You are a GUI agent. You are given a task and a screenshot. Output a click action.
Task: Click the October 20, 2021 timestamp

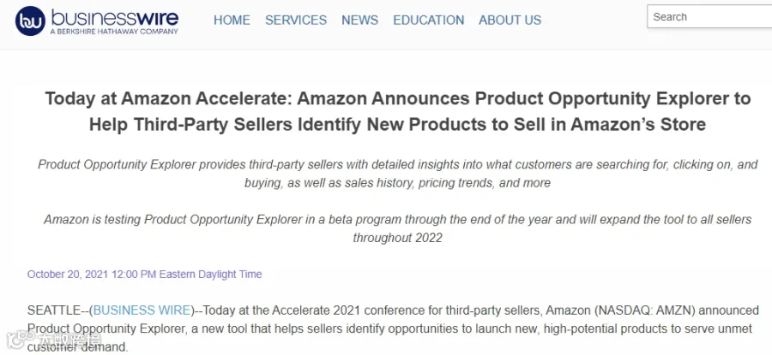(145, 274)
